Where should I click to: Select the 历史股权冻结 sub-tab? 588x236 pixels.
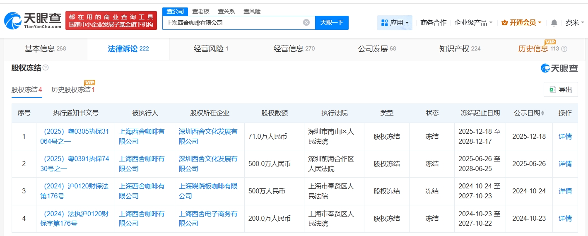(73, 89)
